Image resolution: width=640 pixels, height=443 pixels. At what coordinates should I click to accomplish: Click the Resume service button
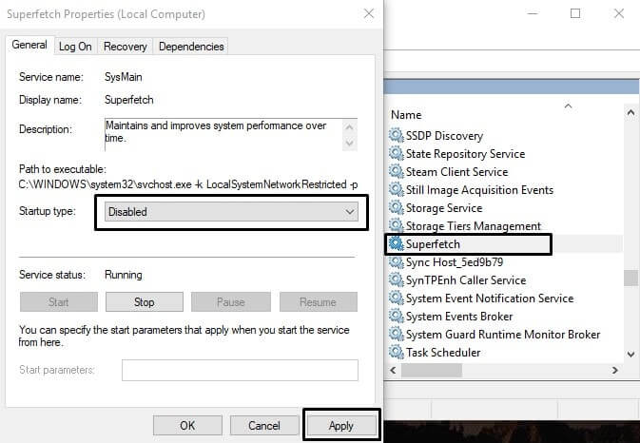tap(318, 302)
